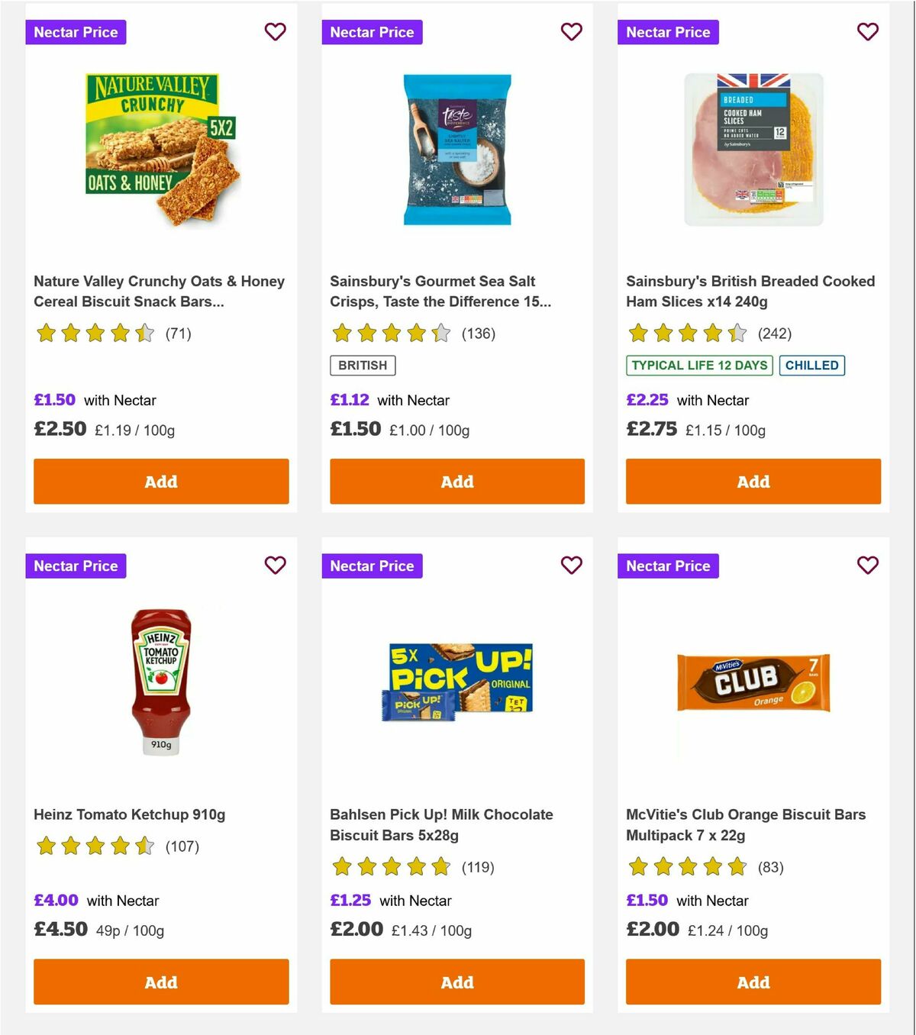The height and width of the screenshot is (1035, 916).
Task: Add Heinz Tomato Ketchup 910g to trolley
Action: pyautogui.click(x=160, y=982)
